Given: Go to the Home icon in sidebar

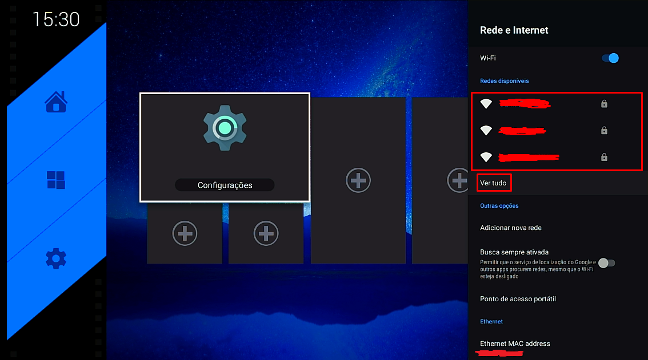Looking at the screenshot, I should tap(56, 102).
